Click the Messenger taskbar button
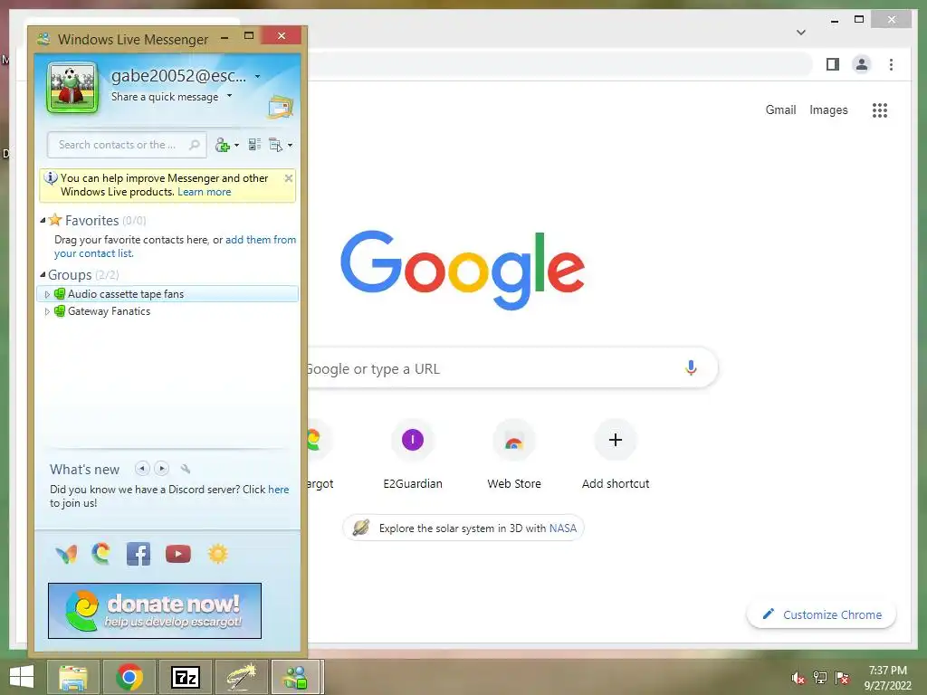 [x=297, y=677]
